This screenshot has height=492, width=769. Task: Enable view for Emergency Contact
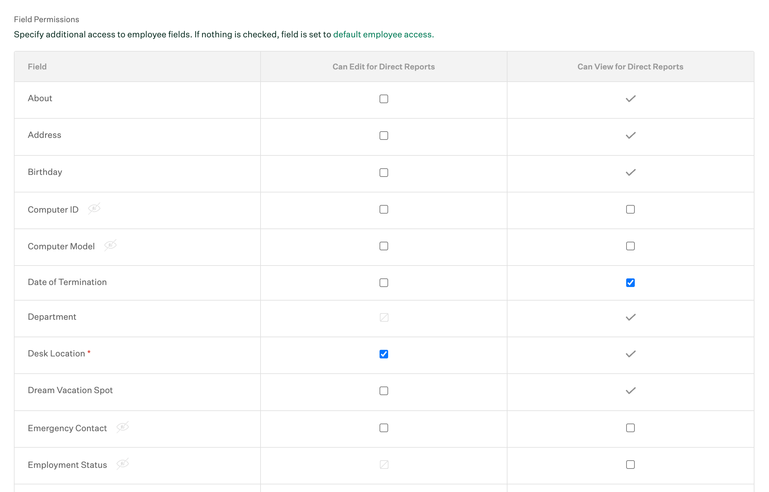point(630,428)
